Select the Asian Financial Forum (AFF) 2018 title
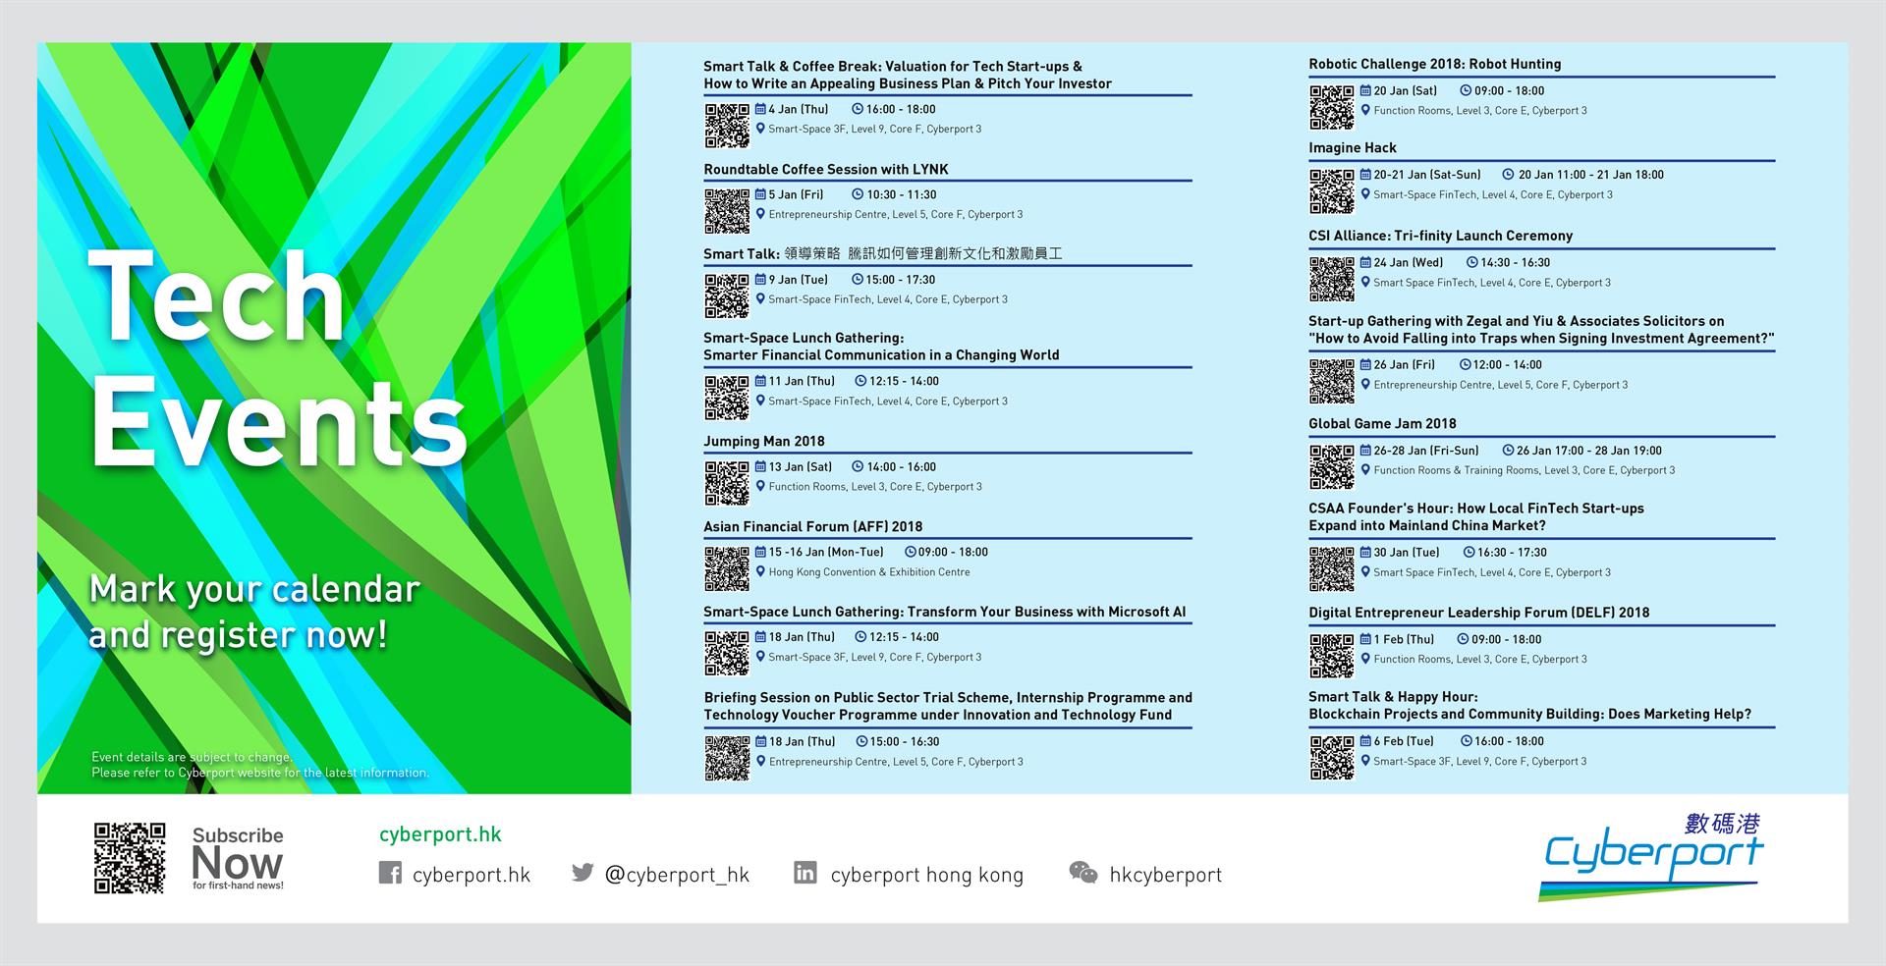The height and width of the screenshot is (966, 1886). 813,526
